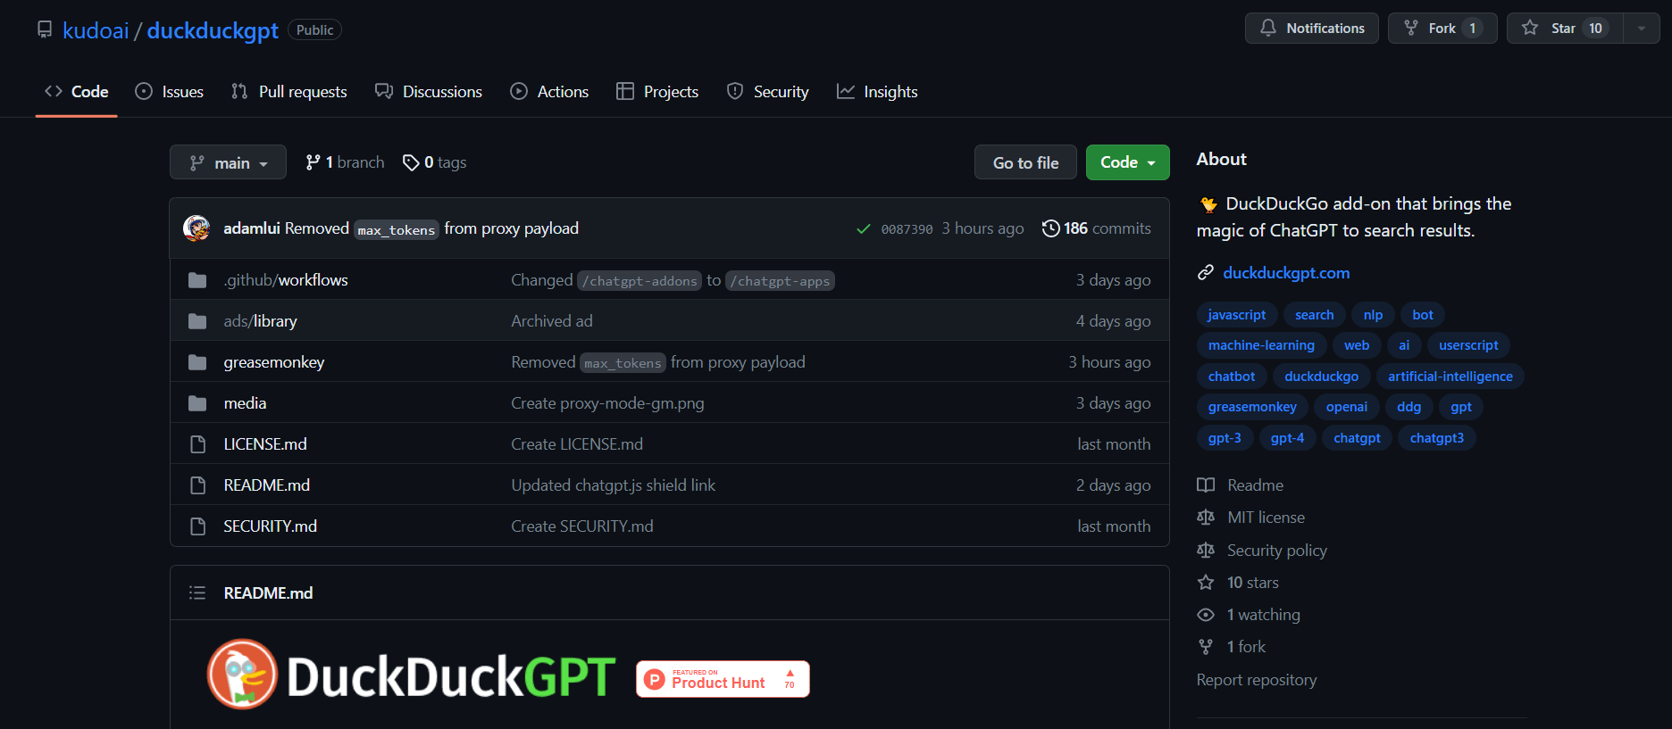The image size is (1672, 729).
Task: Select the javascript topic tag
Action: click(1236, 315)
